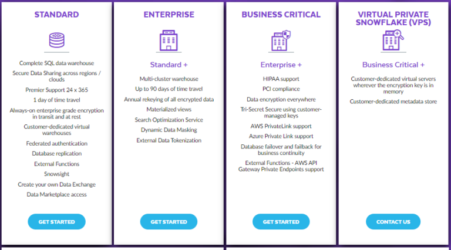Click 'Dynamic Data Masking' feature text
Screen dimensions: 451x250
coord(169,130)
